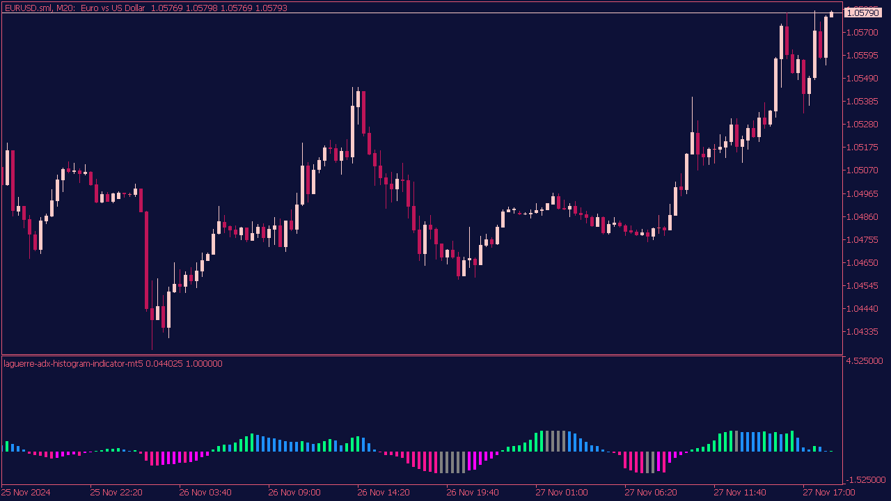Click the 25 Nov 22:20 time label
This screenshot has height=501, width=891.
click(x=116, y=492)
